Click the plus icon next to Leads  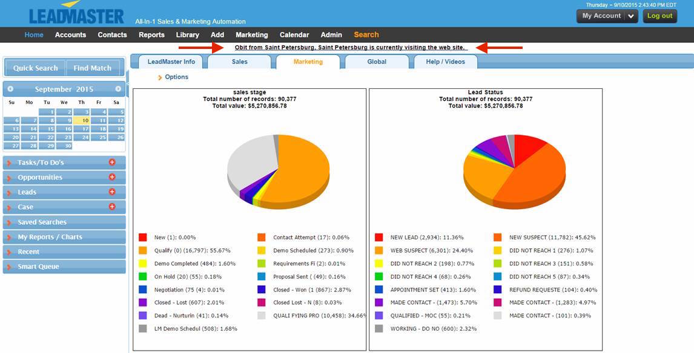pyautogui.click(x=111, y=192)
